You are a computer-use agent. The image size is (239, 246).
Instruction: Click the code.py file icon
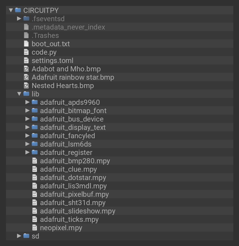tap(26, 52)
